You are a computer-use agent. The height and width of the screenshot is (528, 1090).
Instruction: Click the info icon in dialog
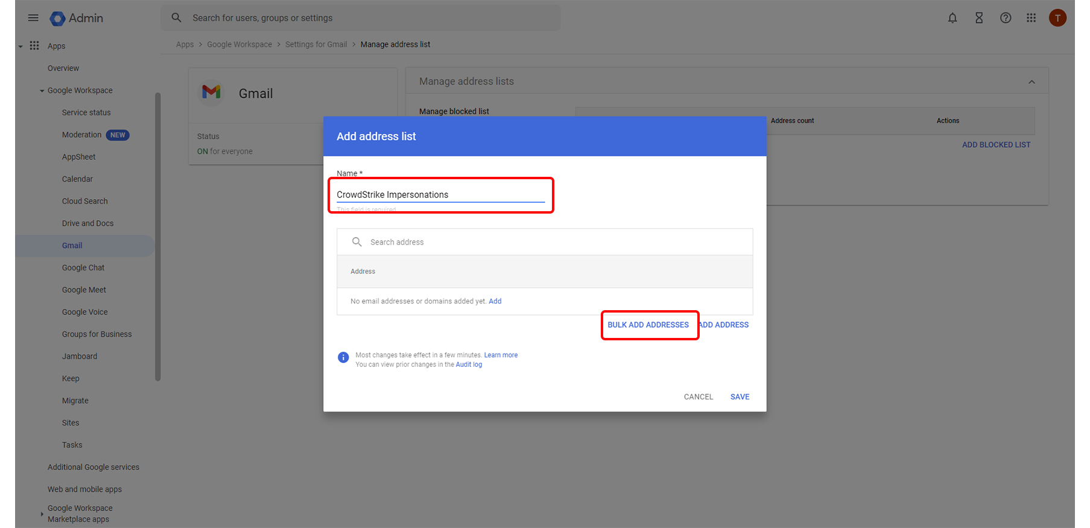pos(343,357)
